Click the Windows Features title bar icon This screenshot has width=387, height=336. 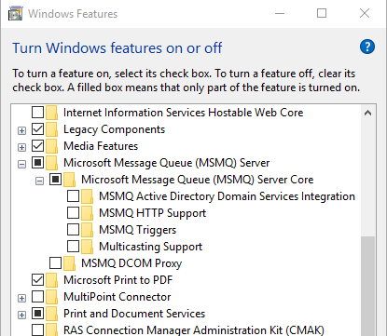[x=15, y=14]
